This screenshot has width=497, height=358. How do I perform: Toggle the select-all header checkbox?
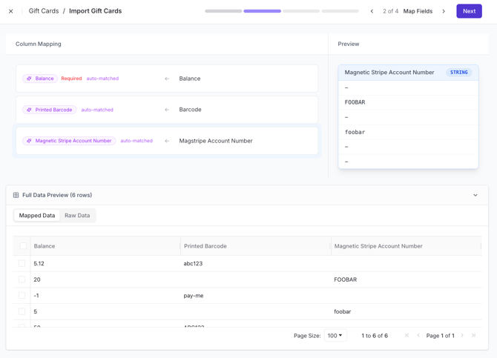(23, 246)
